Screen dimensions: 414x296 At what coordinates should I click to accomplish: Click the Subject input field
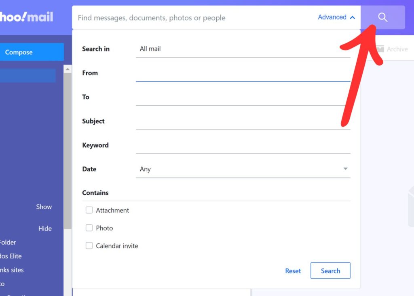[x=243, y=121]
